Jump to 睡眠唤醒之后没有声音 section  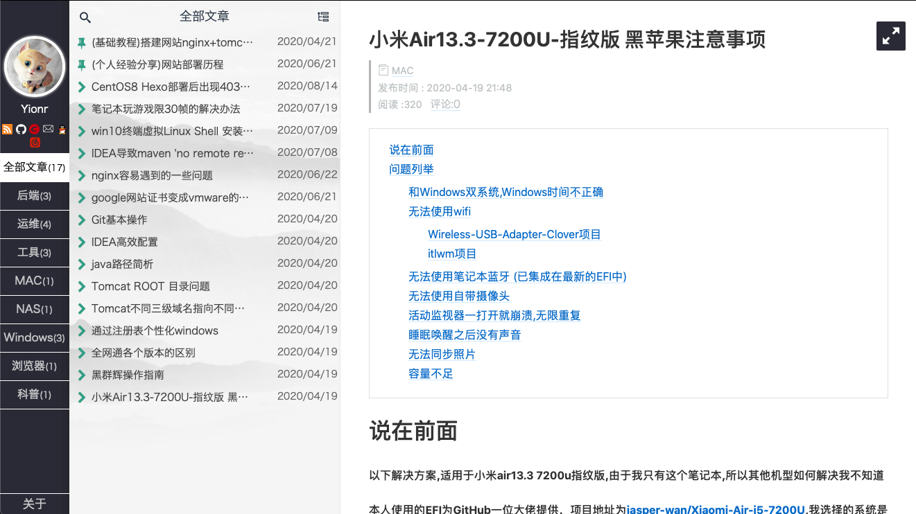(465, 335)
